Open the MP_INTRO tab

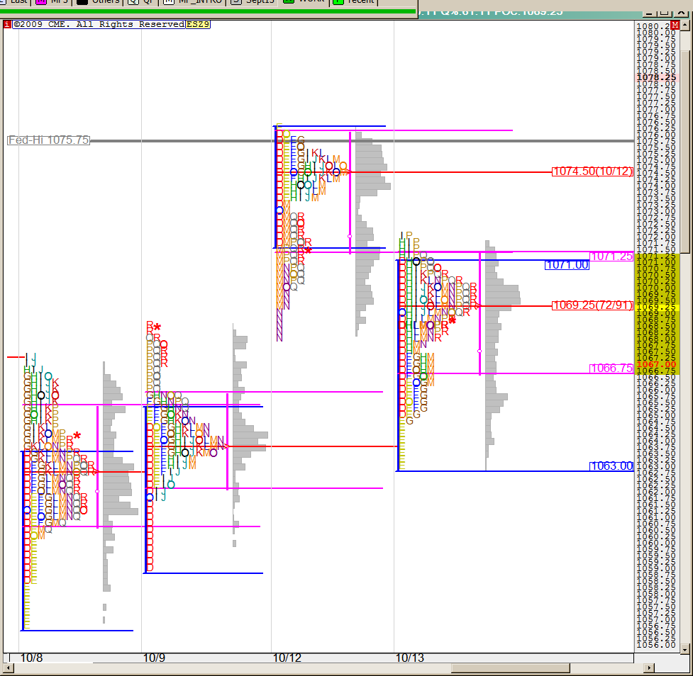point(196,1)
